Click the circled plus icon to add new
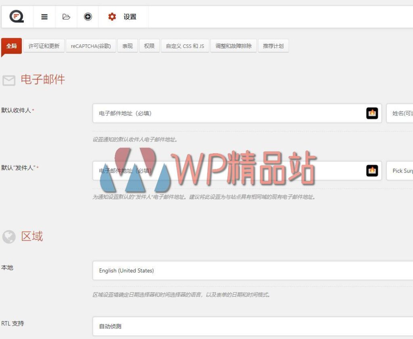Screen dimensions: 413x339 pos(88,17)
